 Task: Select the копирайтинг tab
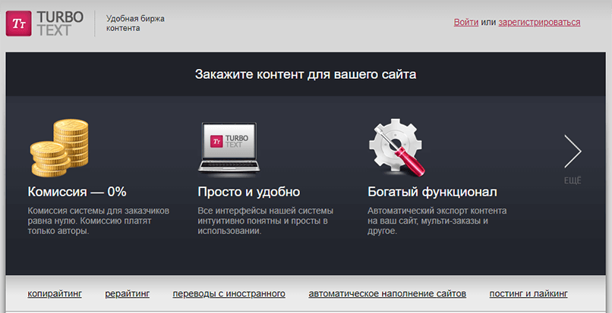pos(55,293)
